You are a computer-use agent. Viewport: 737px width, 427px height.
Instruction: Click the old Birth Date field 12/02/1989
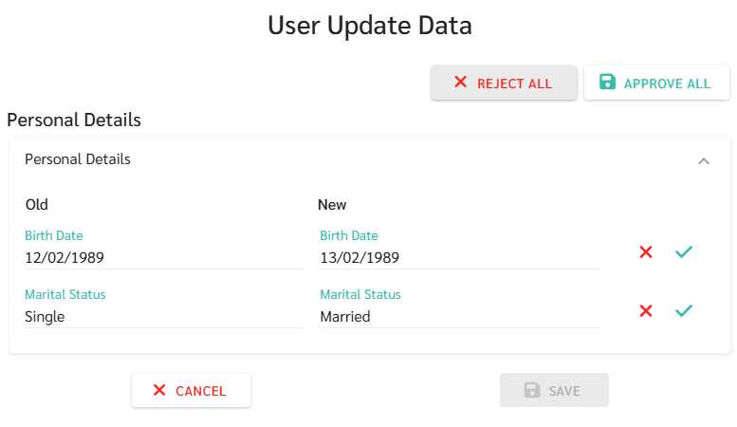coord(163,257)
